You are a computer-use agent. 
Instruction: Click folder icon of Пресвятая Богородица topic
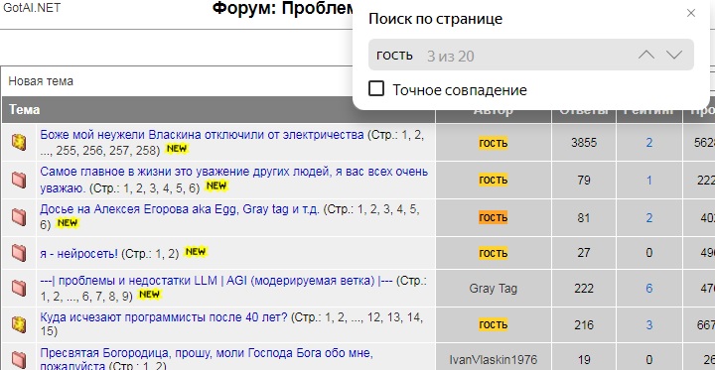(x=19, y=359)
